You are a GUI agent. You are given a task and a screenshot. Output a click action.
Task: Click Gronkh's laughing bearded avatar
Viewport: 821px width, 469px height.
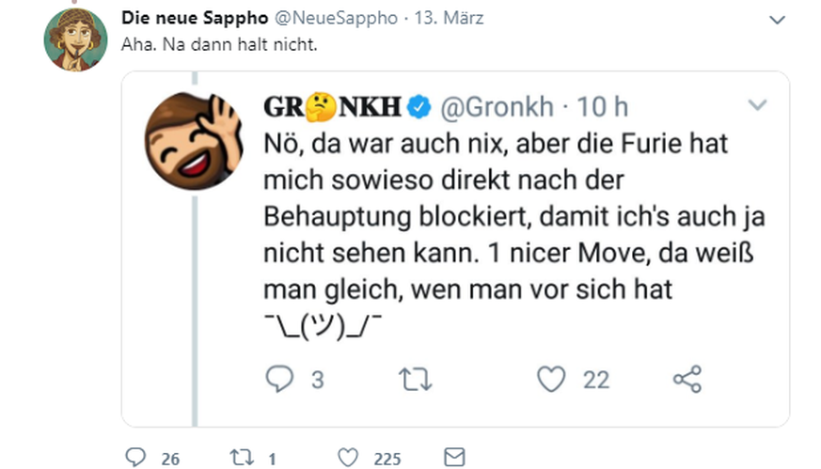coord(193,138)
